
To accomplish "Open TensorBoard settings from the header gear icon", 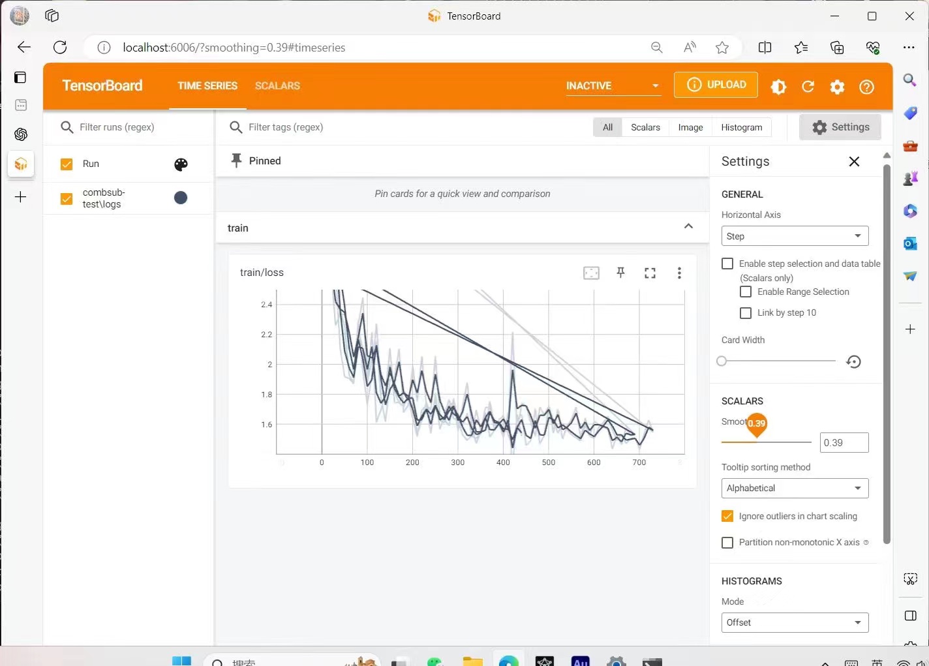I will pos(837,87).
